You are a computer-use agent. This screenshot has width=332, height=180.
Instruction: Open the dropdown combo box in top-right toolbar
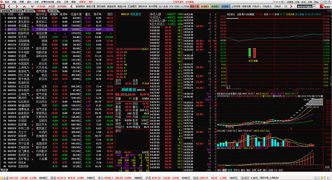point(306,7)
